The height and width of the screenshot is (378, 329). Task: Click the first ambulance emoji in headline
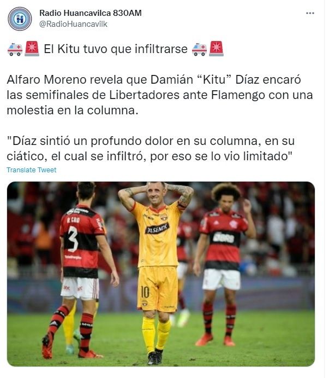pos(15,49)
